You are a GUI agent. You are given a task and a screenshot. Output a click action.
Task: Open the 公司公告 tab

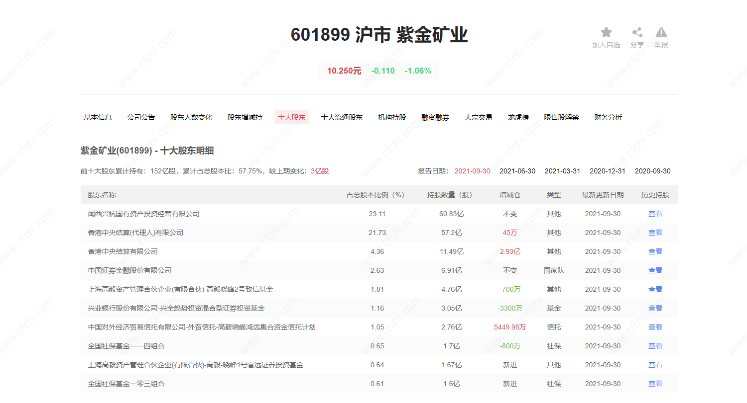(141, 117)
